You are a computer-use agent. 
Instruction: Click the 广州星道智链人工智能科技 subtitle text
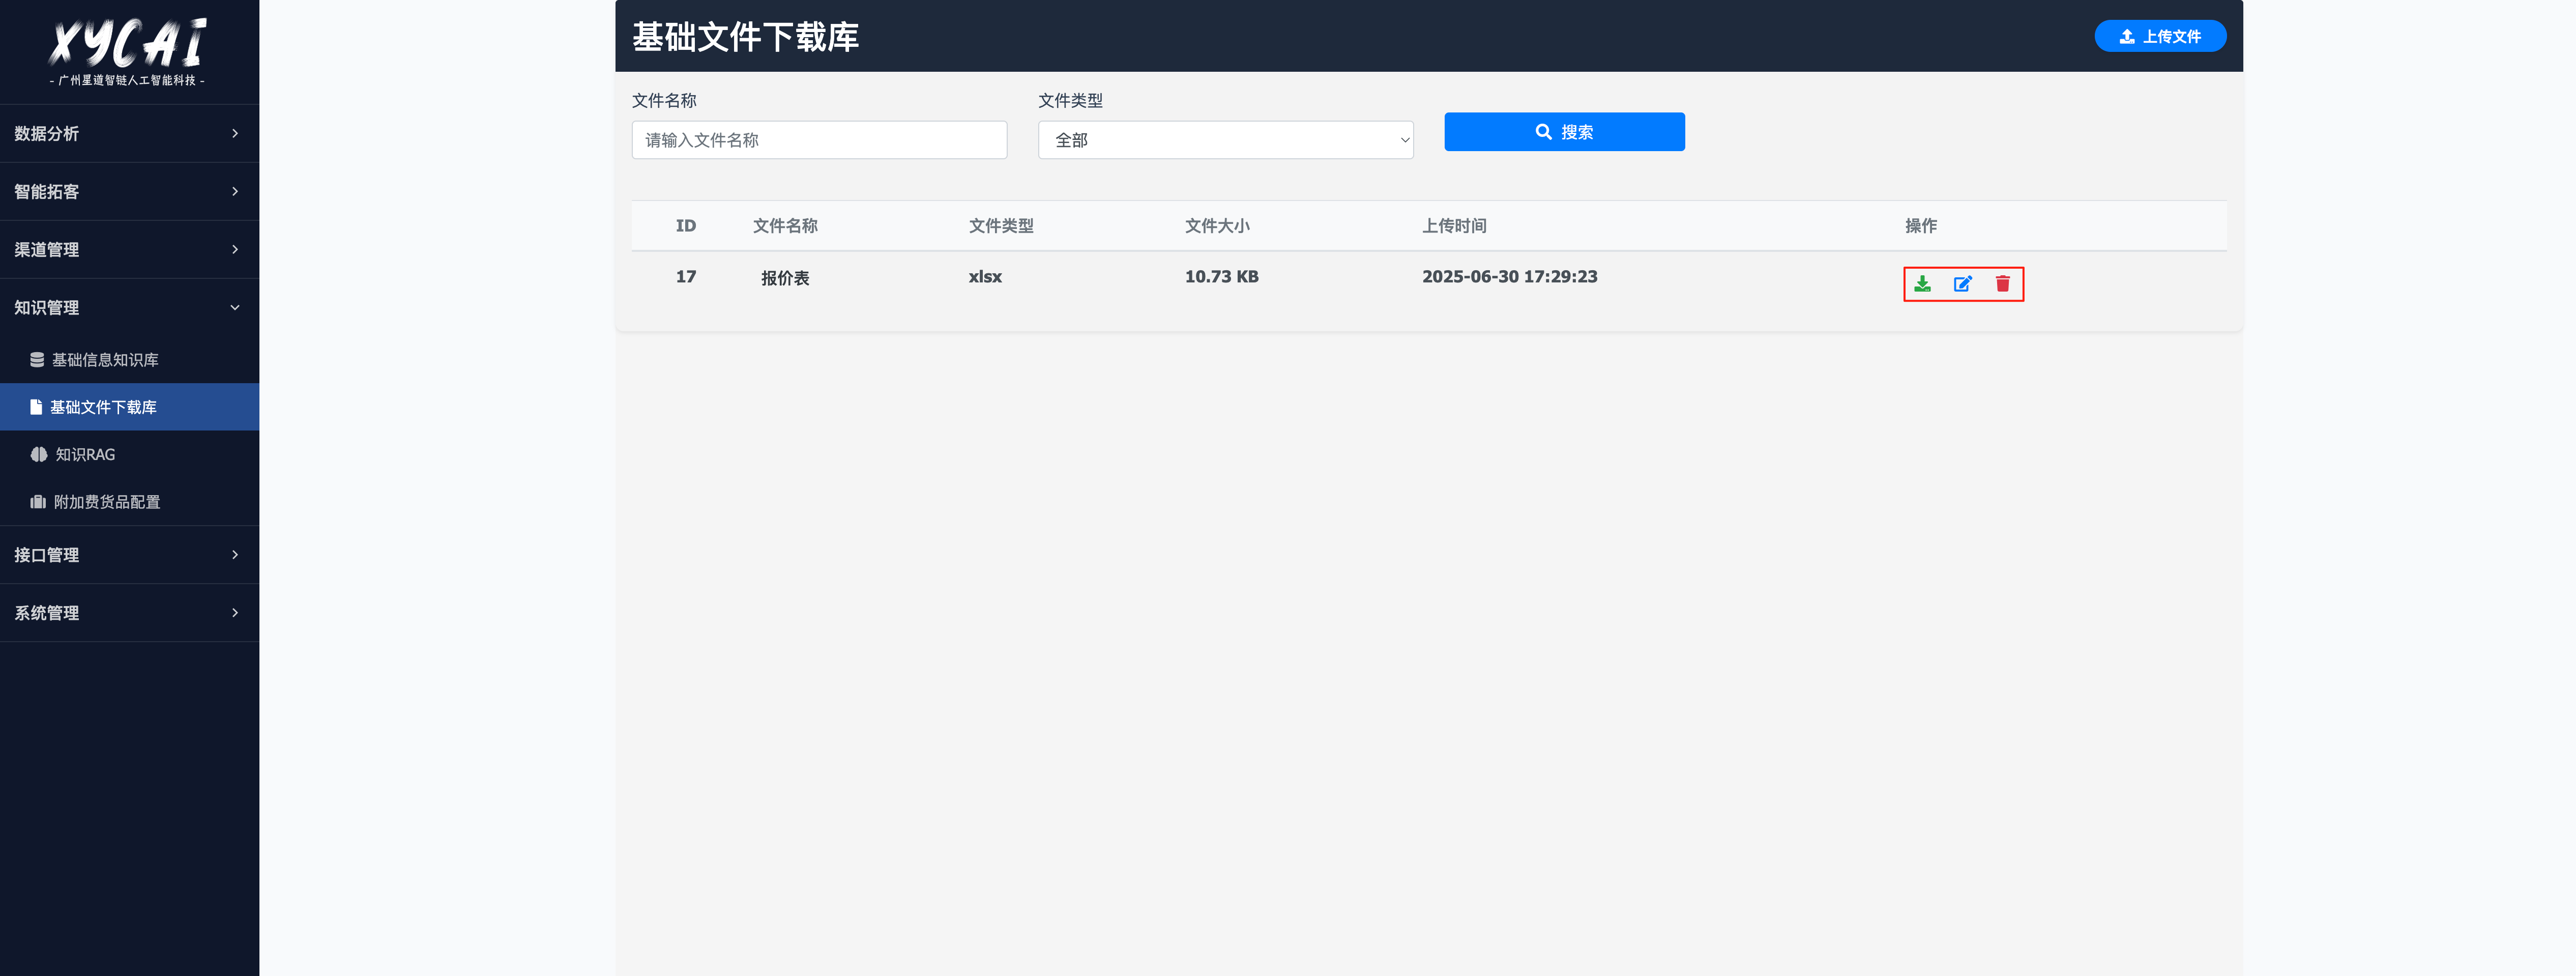coord(127,80)
